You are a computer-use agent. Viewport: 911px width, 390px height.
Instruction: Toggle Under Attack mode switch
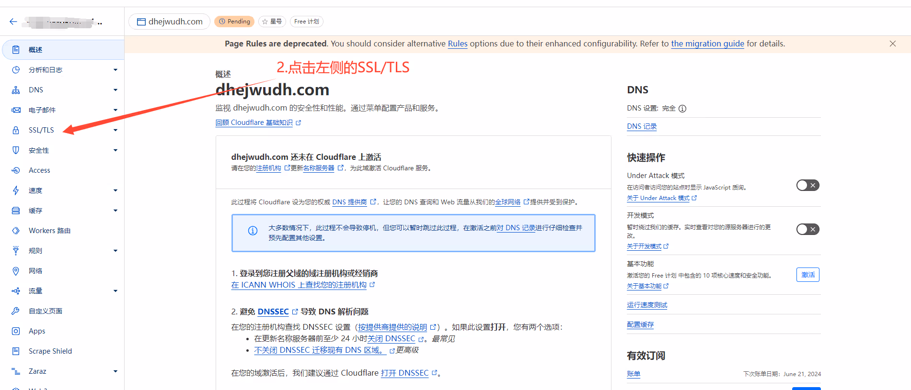(x=807, y=185)
